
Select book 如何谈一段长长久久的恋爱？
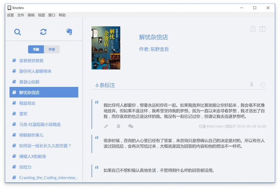tap(44, 146)
